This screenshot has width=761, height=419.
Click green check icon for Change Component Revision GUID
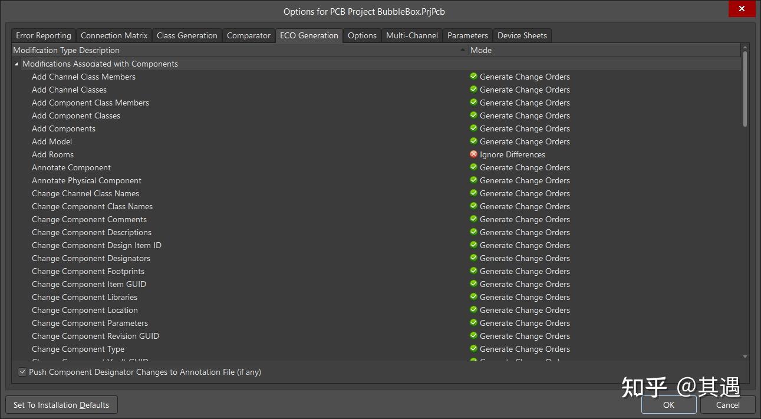(x=473, y=335)
